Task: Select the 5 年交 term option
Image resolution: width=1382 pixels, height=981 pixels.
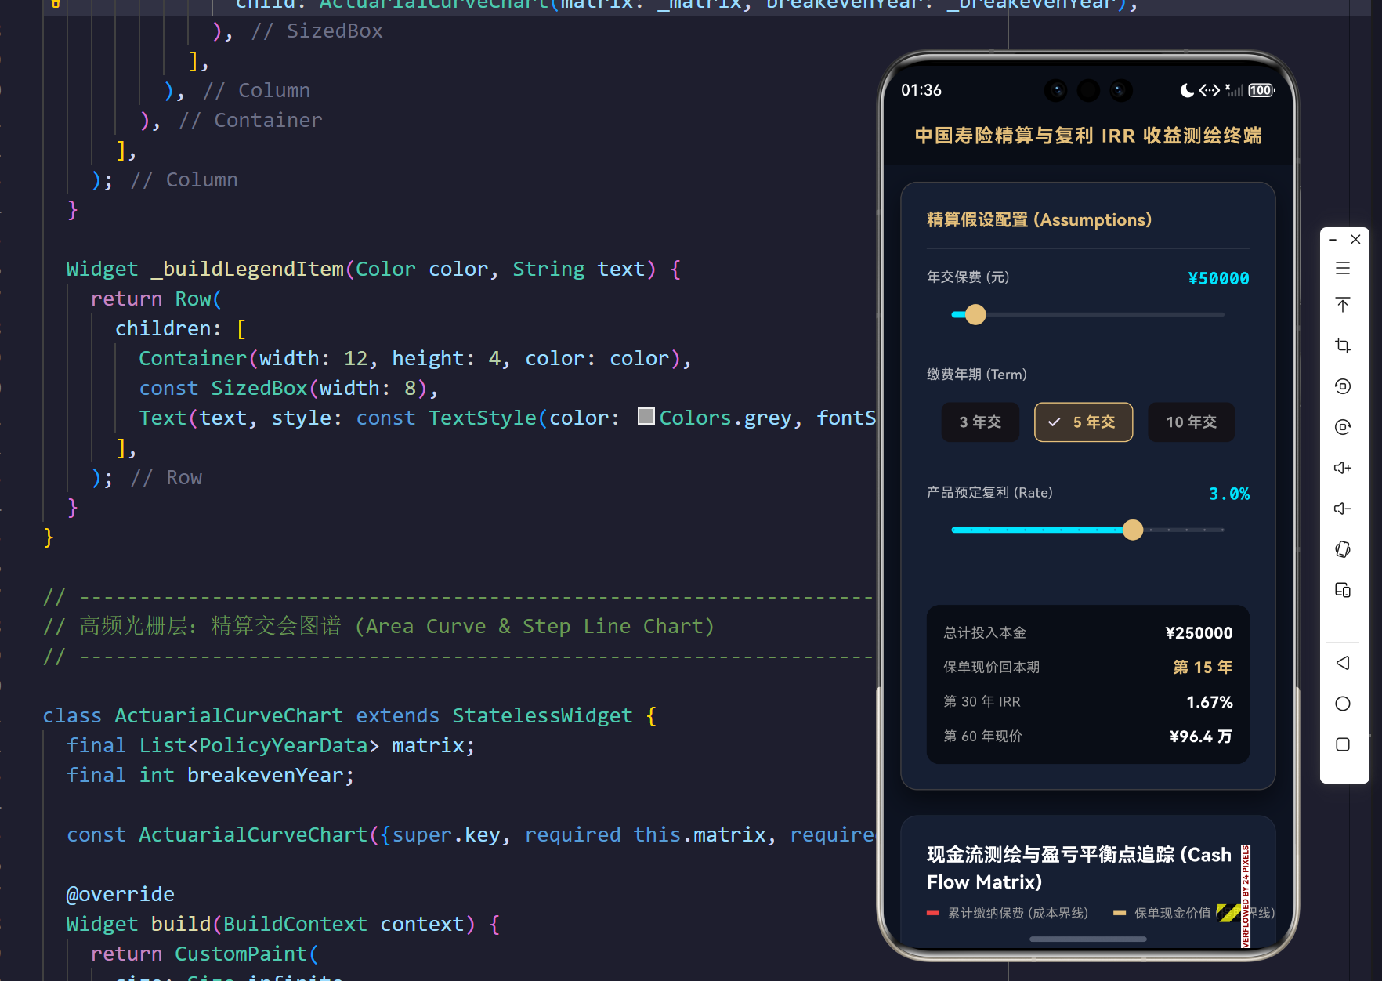Action: tap(1084, 422)
